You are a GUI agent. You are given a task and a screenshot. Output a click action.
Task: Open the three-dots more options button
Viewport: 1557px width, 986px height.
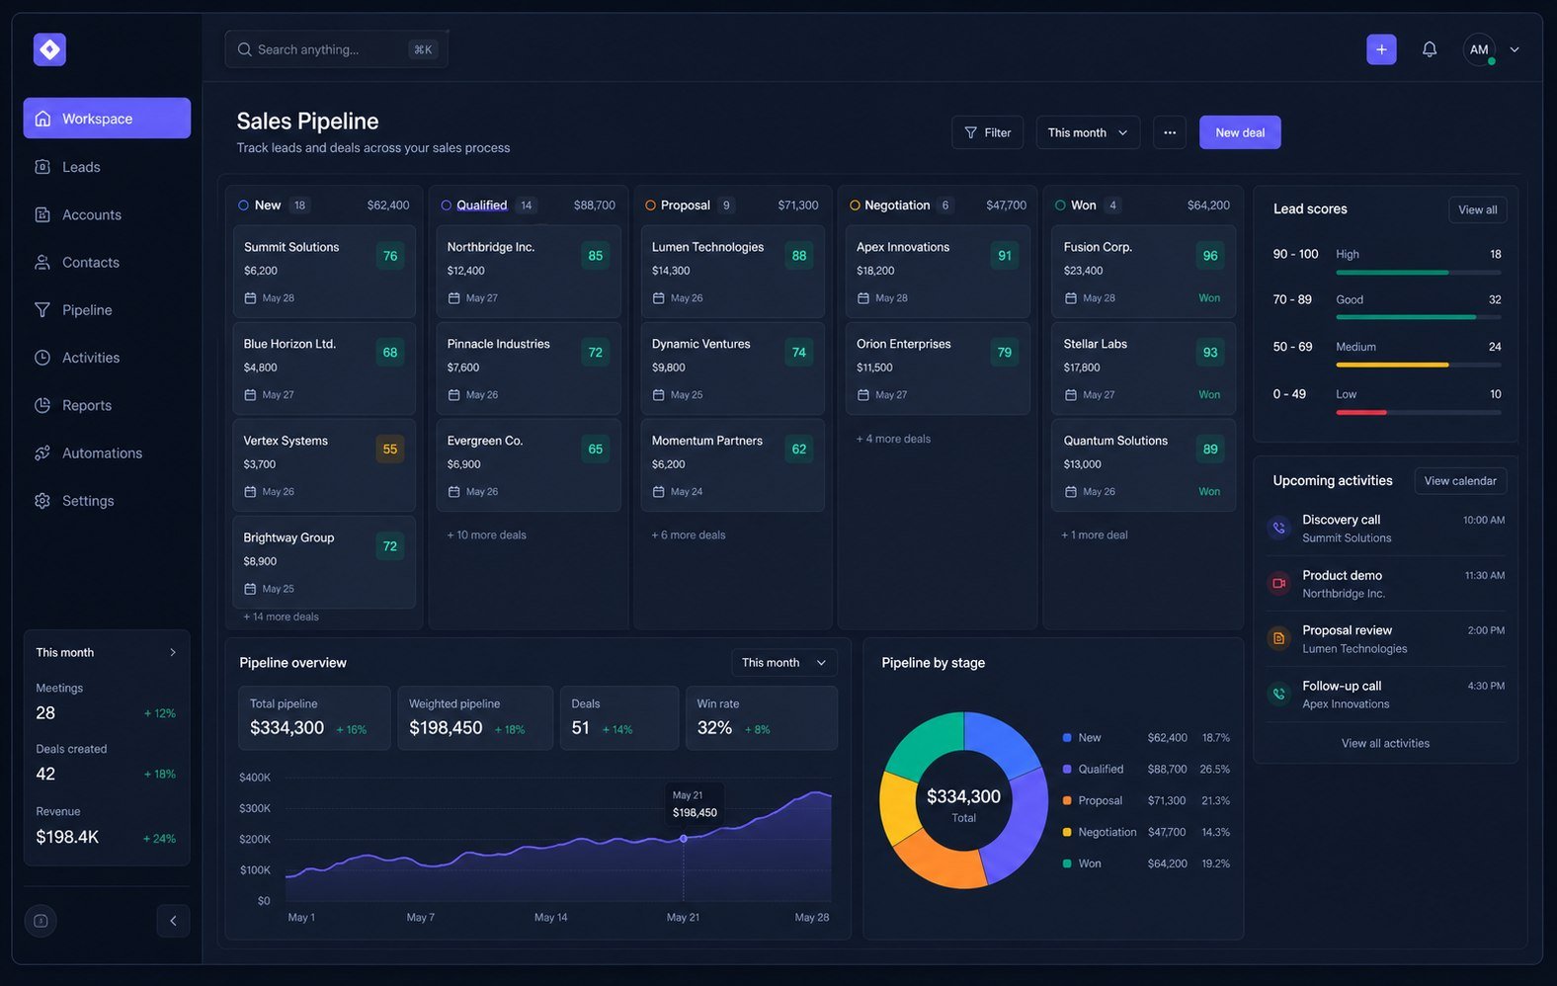[1170, 132]
